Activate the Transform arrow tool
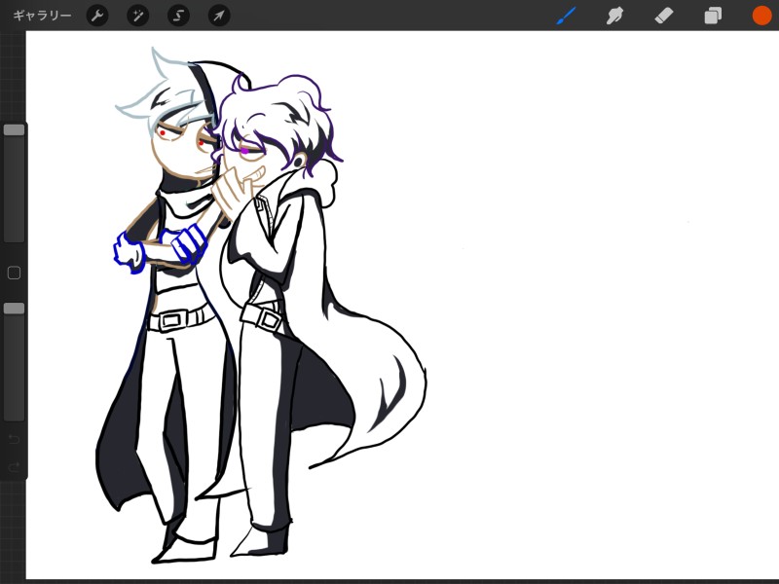This screenshot has width=779, height=584. click(x=218, y=16)
